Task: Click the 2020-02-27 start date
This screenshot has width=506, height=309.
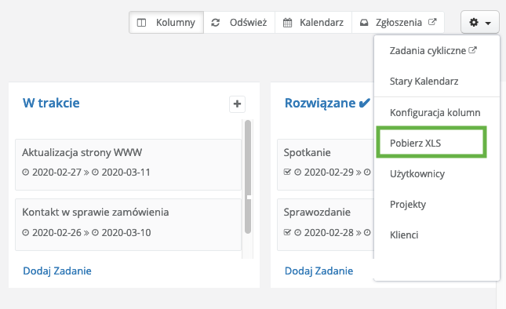Action: tap(56, 173)
